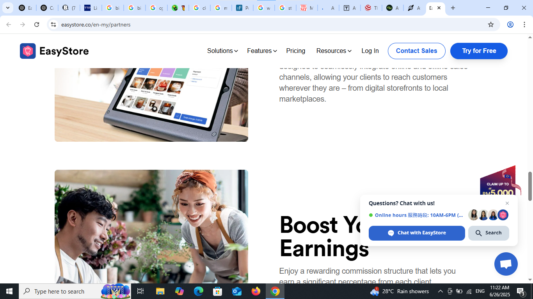Close the active EasyStore tab
Viewport: 533px width, 299px height.
[439, 8]
